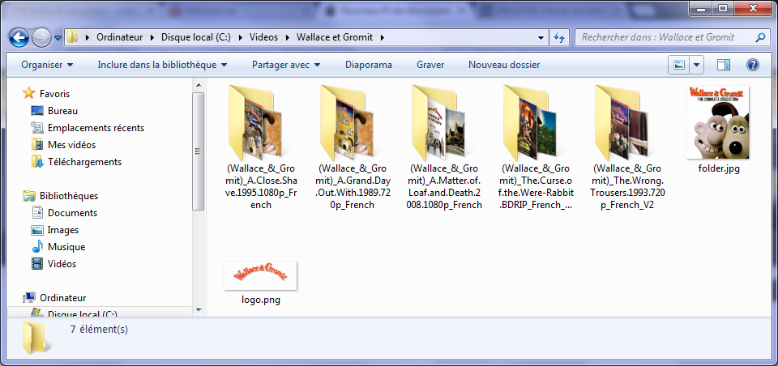Select Bureau in the Favoris list
The width and height of the screenshot is (778, 366).
(61, 111)
